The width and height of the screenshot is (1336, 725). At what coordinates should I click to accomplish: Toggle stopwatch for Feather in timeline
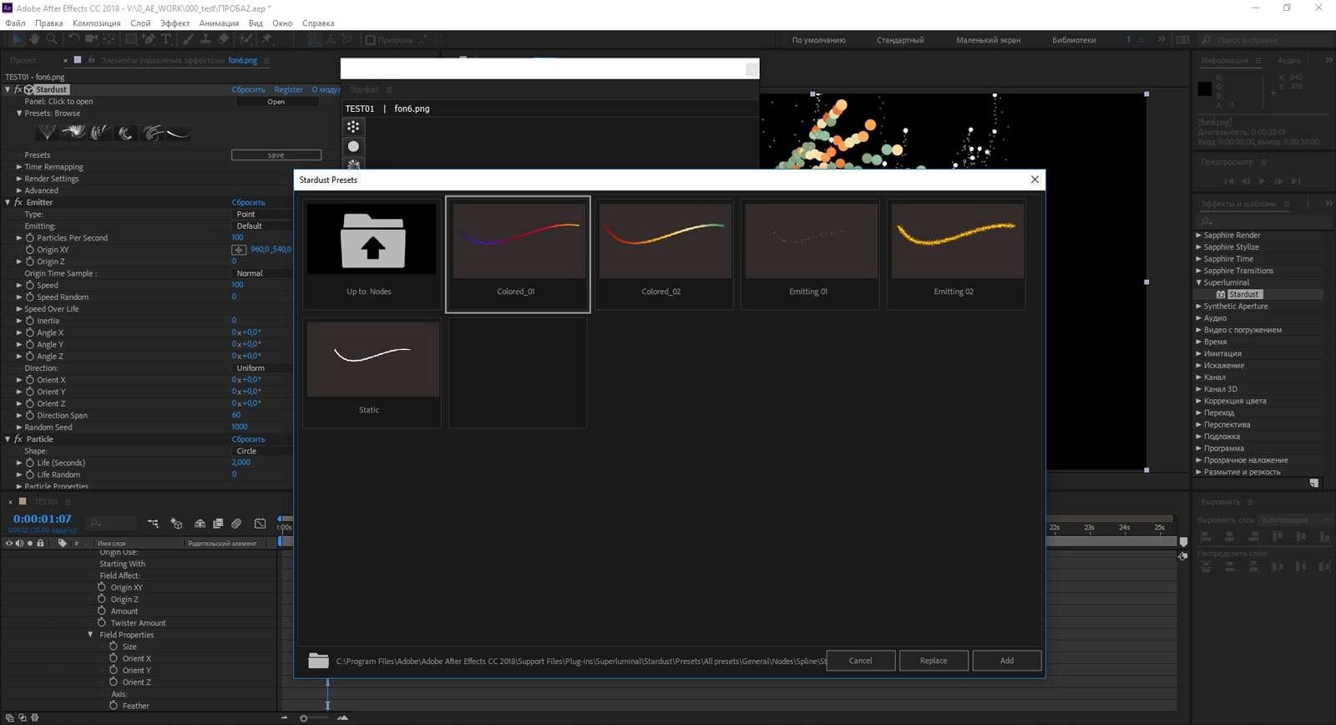coord(114,705)
